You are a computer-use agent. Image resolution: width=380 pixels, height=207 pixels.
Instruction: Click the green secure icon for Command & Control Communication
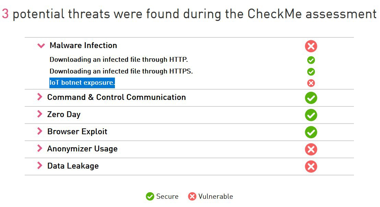point(311,98)
